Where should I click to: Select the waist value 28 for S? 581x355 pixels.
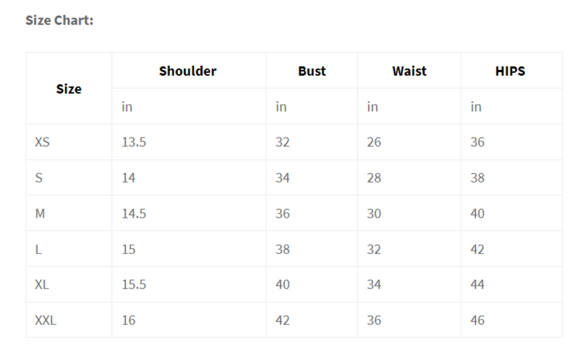coord(374,177)
